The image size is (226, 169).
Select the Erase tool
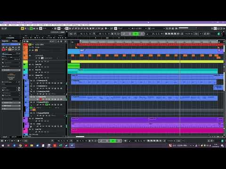point(76,29)
